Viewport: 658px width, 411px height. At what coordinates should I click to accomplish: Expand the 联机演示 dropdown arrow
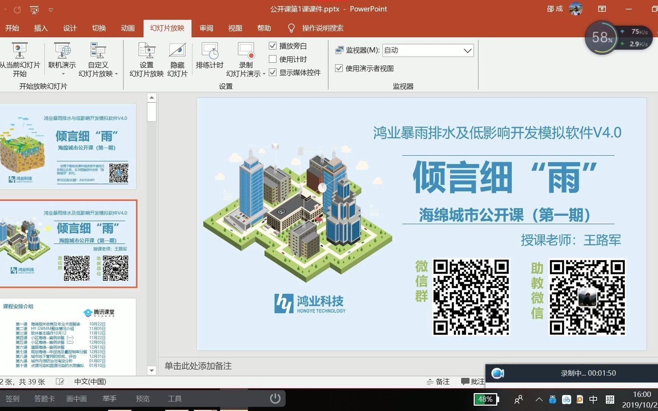(63, 74)
